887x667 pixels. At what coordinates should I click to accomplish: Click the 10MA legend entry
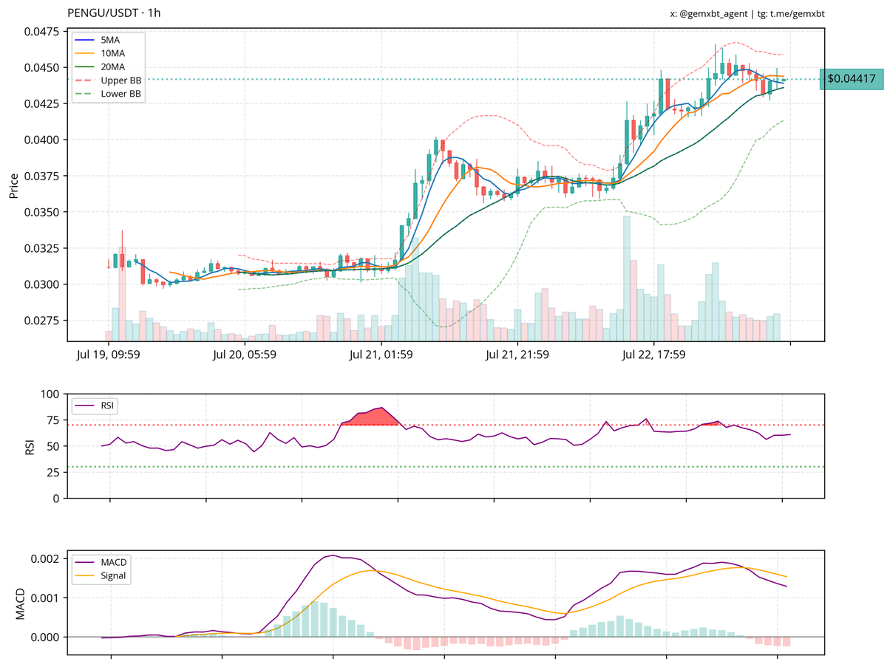pos(113,52)
